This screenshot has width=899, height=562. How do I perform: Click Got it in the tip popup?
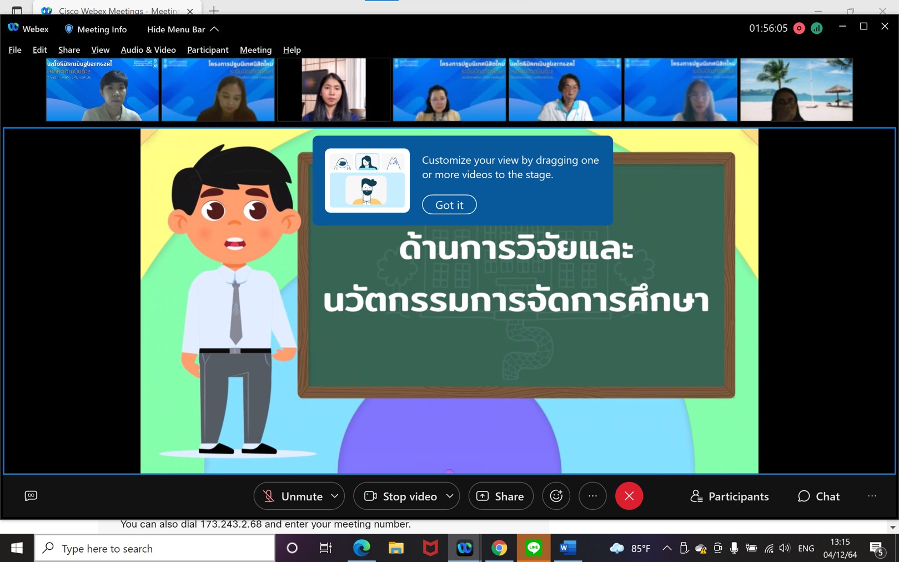449,204
